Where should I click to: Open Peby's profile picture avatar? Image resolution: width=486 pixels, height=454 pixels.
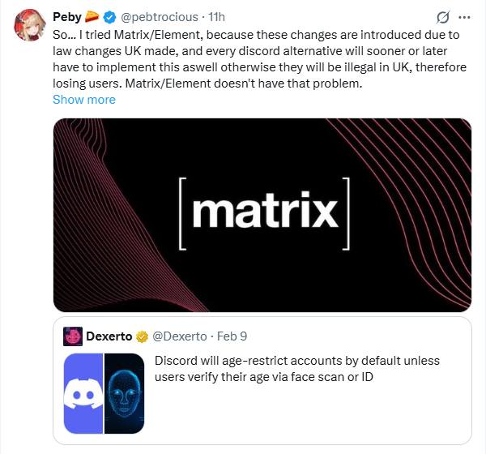pos(27,25)
